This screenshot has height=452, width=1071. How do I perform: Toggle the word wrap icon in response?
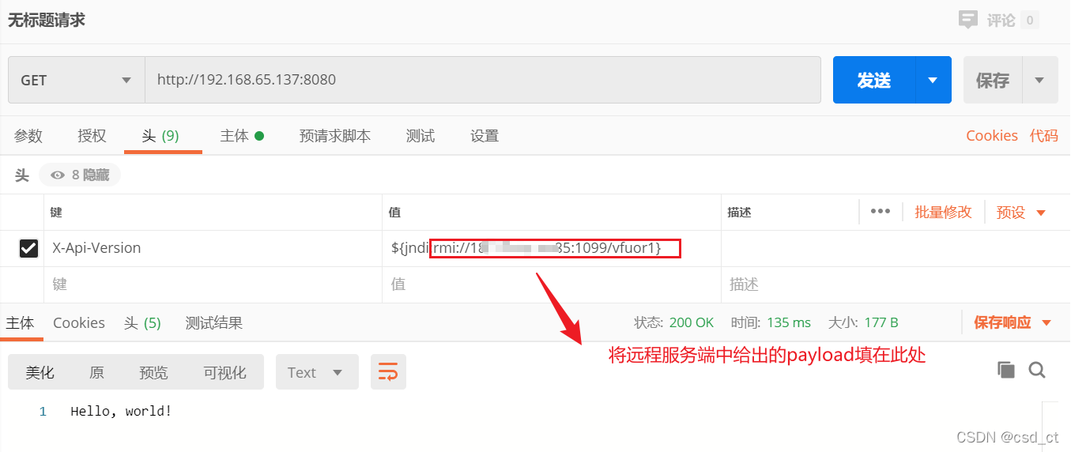click(x=388, y=372)
